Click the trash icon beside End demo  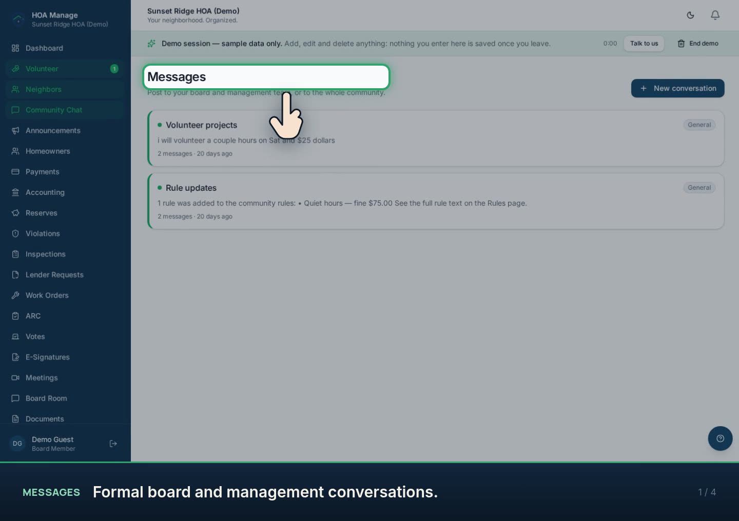[x=681, y=44]
